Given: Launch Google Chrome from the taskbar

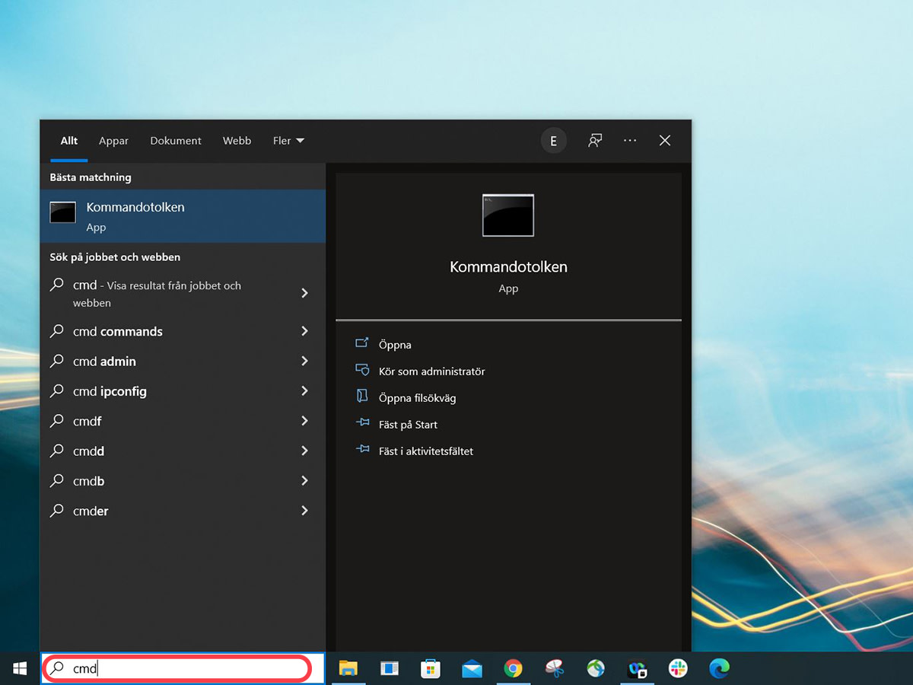Looking at the screenshot, I should coord(514,668).
